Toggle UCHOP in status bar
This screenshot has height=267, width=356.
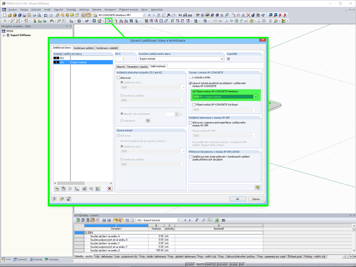(190, 265)
